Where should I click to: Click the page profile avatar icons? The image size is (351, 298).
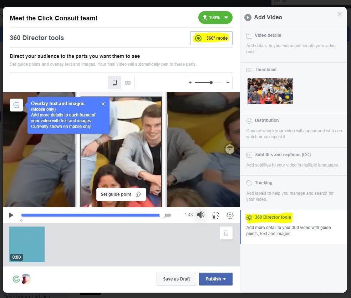point(22,279)
